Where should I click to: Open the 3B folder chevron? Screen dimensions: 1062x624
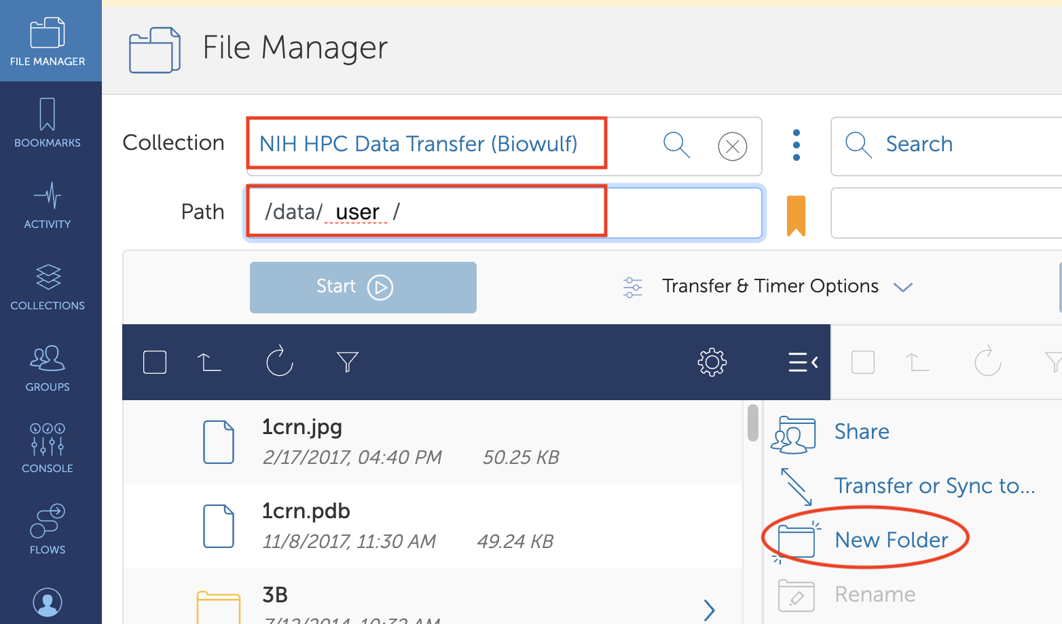pos(709,610)
